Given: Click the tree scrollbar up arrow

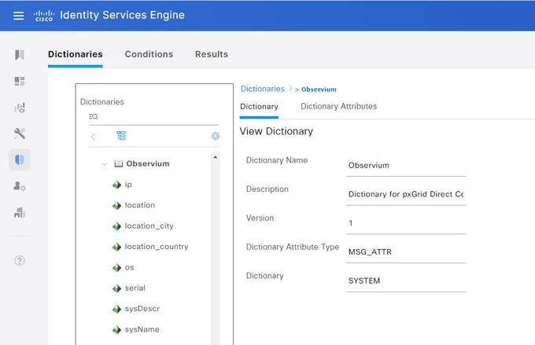Looking at the screenshot, I should 216,157.
